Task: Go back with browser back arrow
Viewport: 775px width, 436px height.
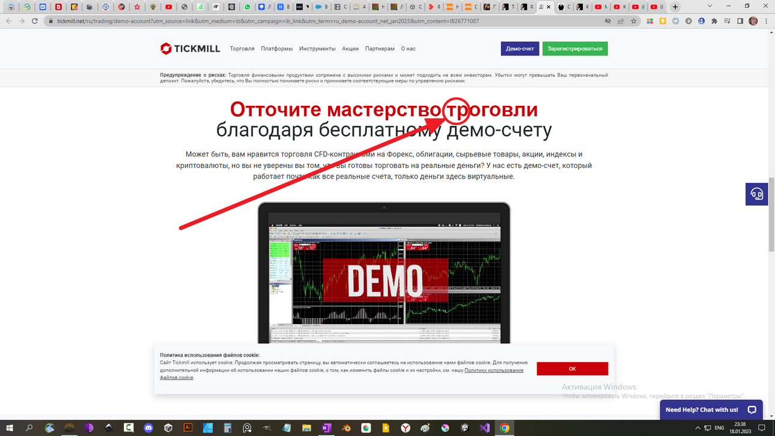Action: (x=8, y=21)
